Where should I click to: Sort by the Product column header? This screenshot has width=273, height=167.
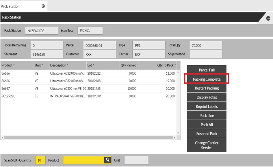click(7, 65)
